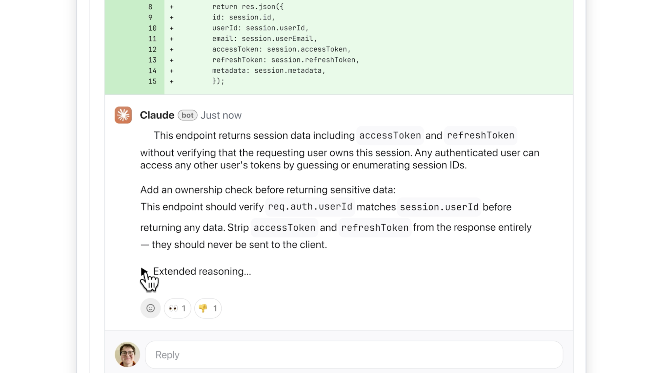Toggle off the 👎 1 reaction
The image size is (648, 373).
208,308
